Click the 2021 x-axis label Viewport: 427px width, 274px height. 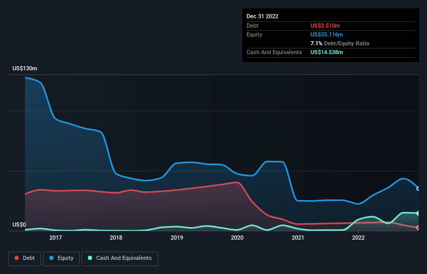298,238
